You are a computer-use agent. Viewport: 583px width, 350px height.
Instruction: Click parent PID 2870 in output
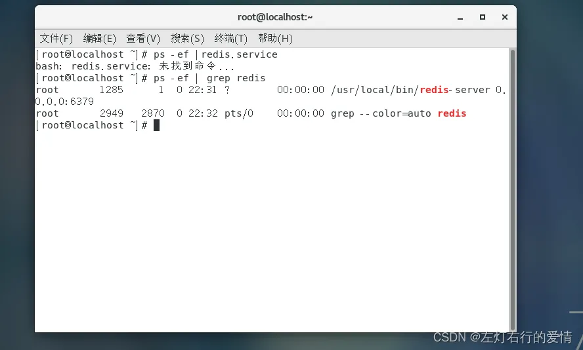[152, 113]
